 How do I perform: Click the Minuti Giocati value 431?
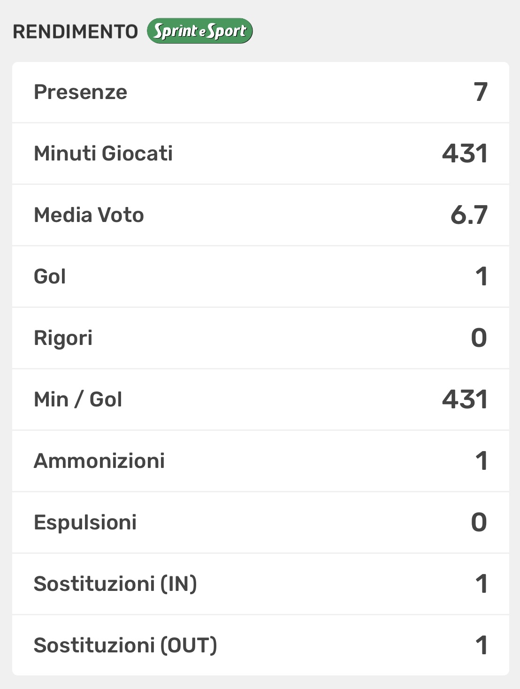[x=465, y=153]
